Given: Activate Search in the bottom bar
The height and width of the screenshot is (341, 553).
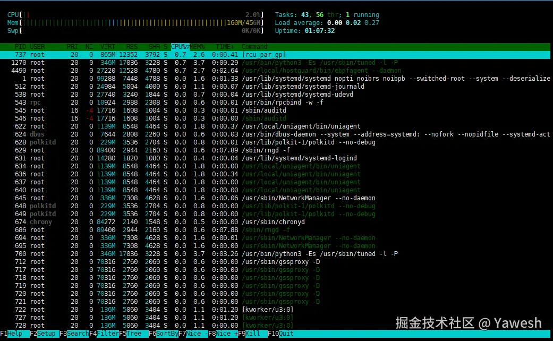Looking at the screenshot, I should pyautogui.click(x=78, y=334).
